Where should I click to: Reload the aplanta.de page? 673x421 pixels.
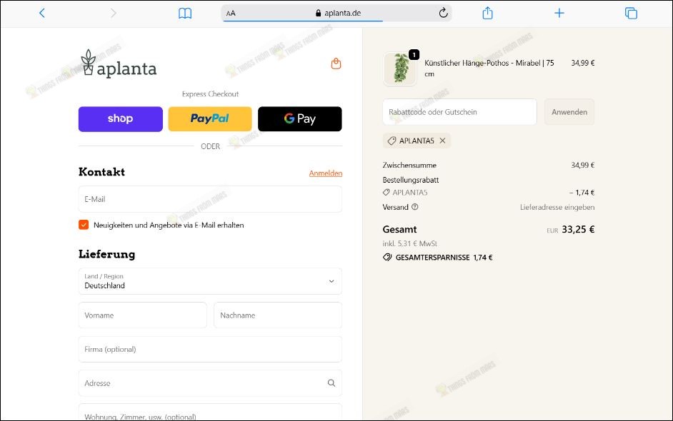[x=444, y=12]
